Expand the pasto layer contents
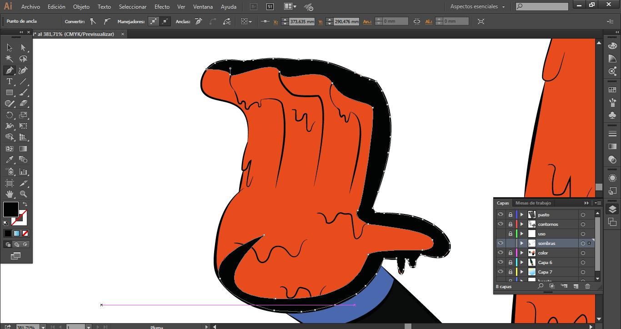Viewport: 621px width, 329px height. [522, 214]
